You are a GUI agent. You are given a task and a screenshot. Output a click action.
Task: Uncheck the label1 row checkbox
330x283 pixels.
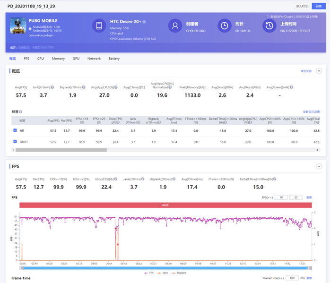click(x=15, y=142)
